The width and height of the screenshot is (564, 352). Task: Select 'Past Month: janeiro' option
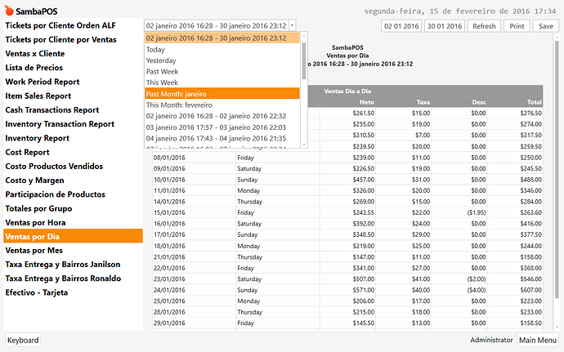222,93
